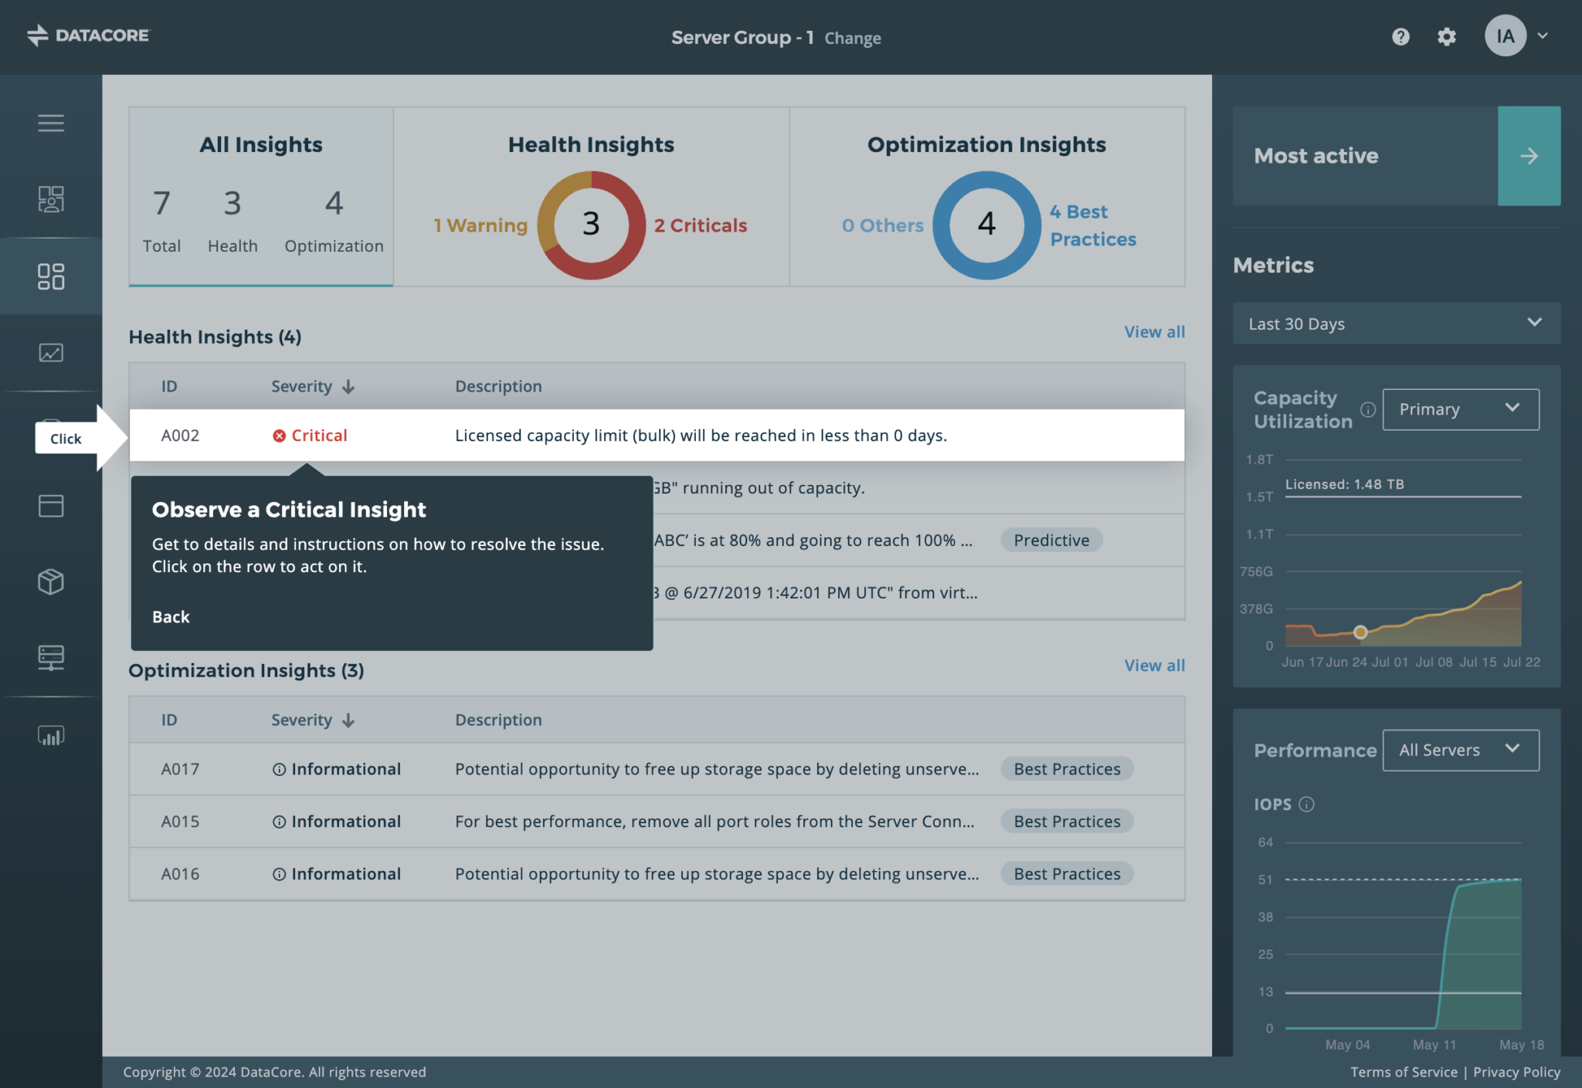
Task: Click the capacity chart data point marker
Action: [x=1360, y=632]
